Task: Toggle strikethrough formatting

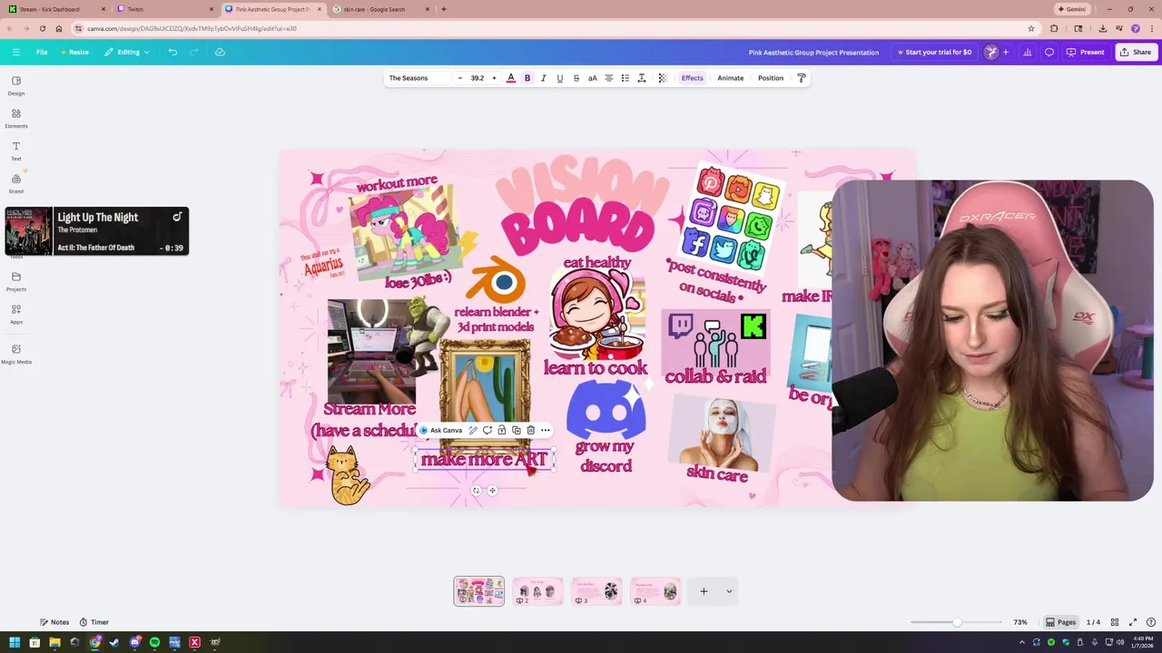Action: tap(576, 78)
